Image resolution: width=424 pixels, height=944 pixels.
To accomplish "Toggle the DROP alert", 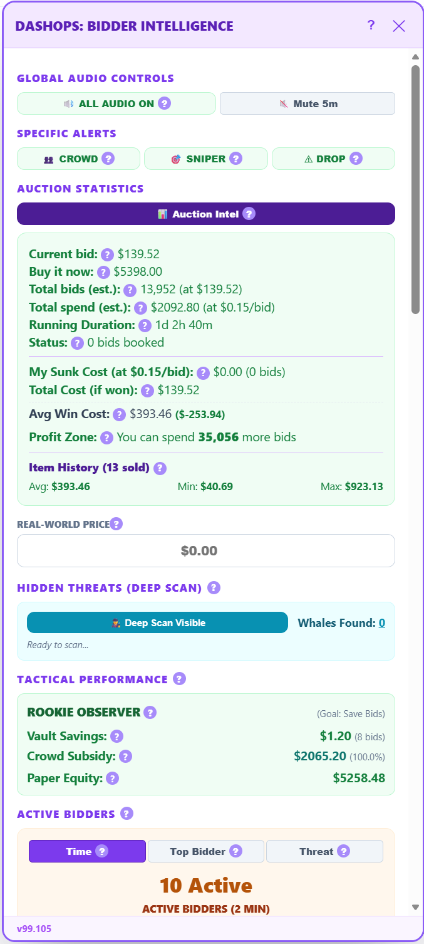I will click(333, 159).
